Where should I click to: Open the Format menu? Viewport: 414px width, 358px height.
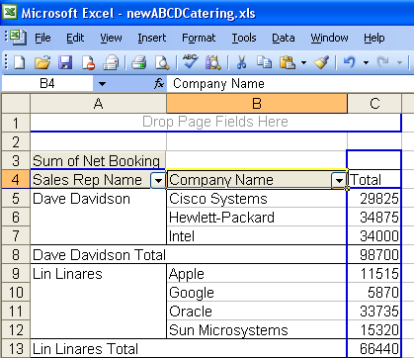click(199, 38)
